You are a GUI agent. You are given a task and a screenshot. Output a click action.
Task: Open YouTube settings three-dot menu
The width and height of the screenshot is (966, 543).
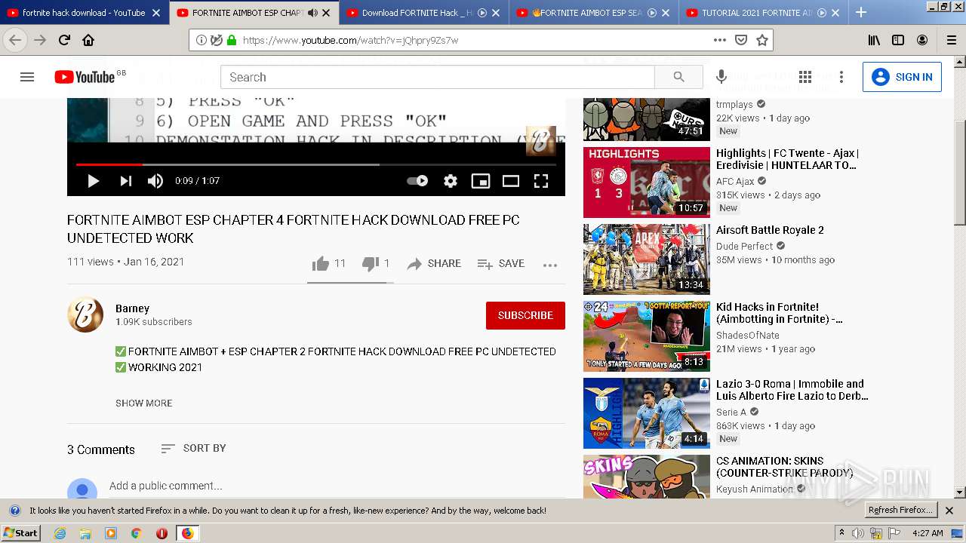pyautogui.click(x=841, y=77)
